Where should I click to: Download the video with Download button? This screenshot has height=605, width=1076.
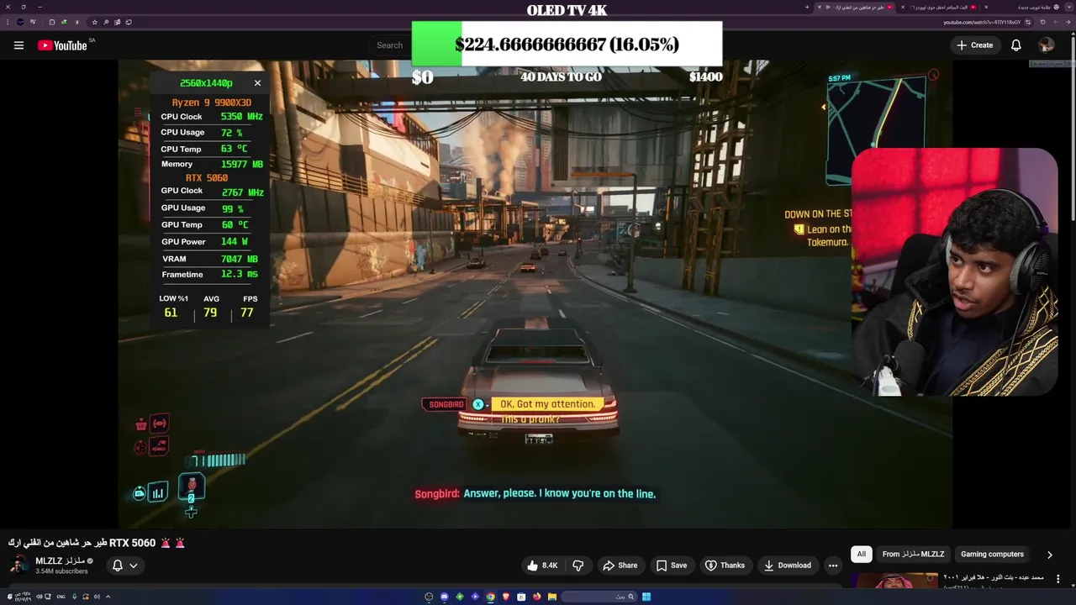788,566
